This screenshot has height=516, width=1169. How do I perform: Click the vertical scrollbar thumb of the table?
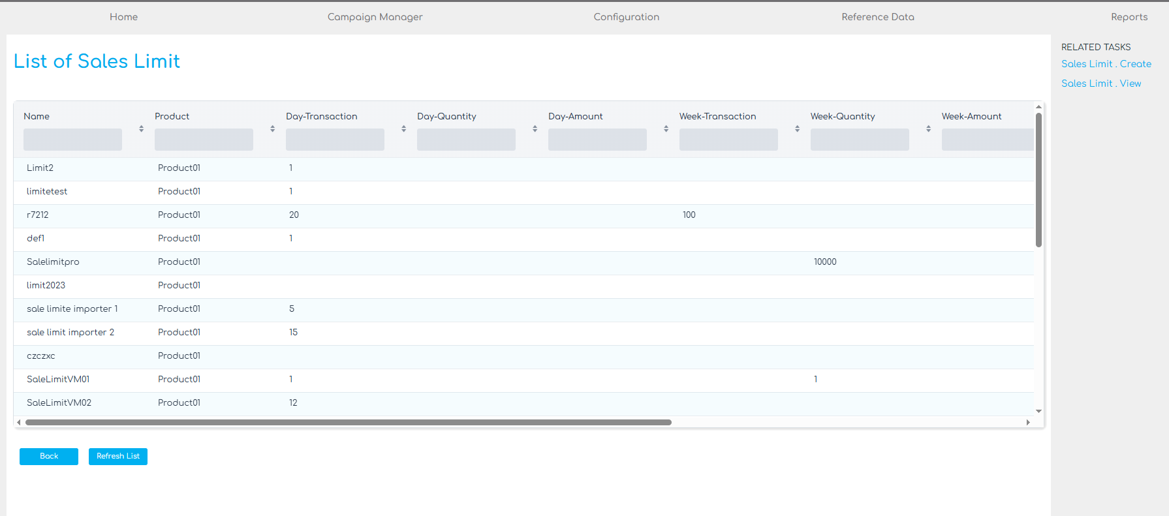[1038, 180]
